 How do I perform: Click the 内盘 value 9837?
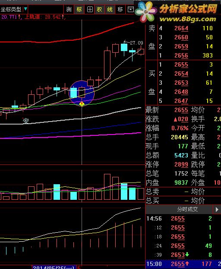(x=181, y=183)
